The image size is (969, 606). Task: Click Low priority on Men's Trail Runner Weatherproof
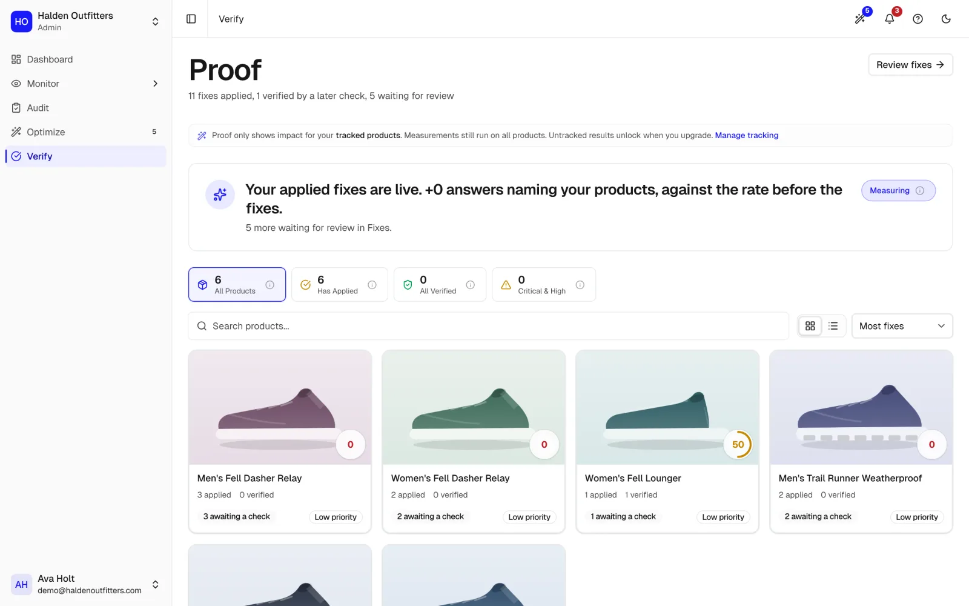[917, 517]
